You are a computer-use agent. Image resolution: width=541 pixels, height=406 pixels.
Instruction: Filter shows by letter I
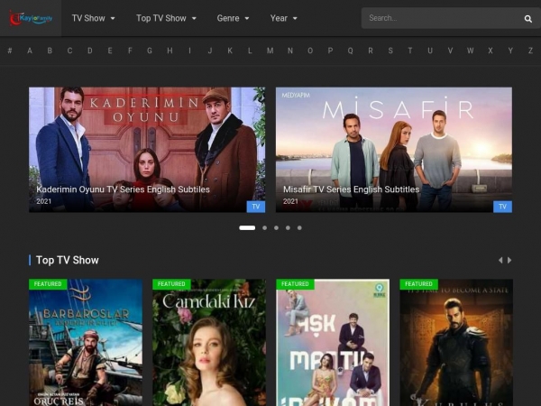[189, 51]
